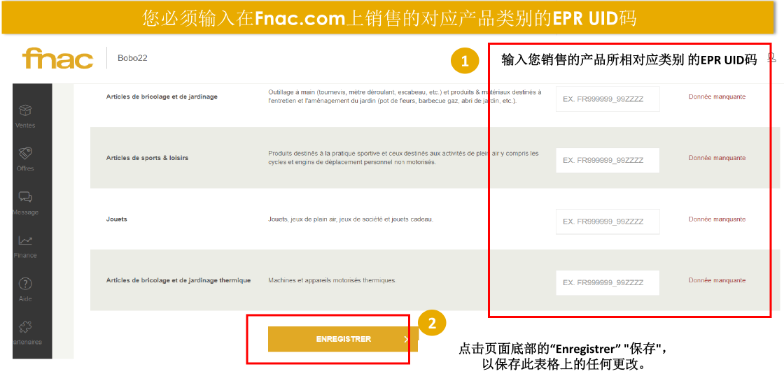Focus EPR field for Jouets row
This screenshot has width=784, height=383.
608,222
